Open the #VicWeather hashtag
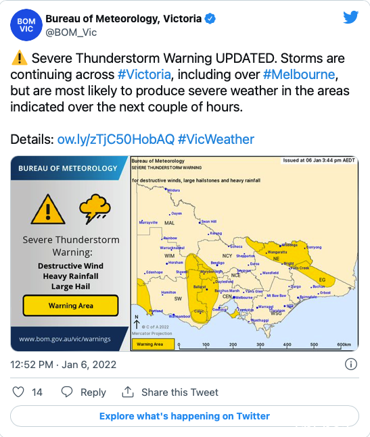This screenshot has width=370, height=437. tap(216, 139)
